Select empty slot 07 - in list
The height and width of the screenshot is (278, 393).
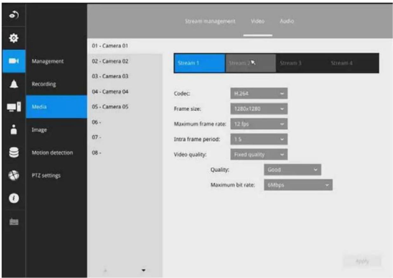pos(125,137)
